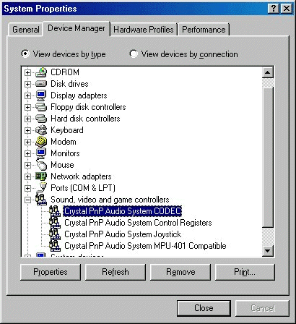Screen dimensions: 296x324
Task: Collapse Sound, video and game controllers
Action: (x=27, y=200)
